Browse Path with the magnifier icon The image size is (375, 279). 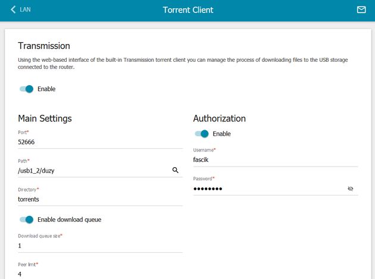point(176,170)
